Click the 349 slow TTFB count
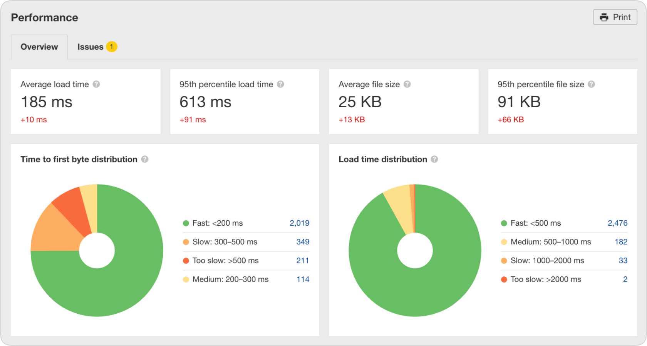 click(x=303, y=242)
